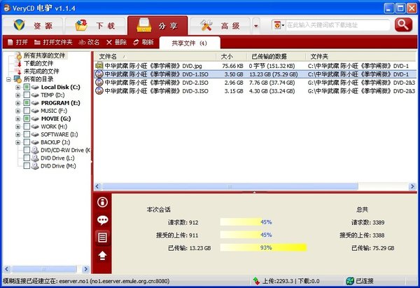Sort by 文件名 column header
The height and width of the screenshot is (288, 420).
pos(155,57)
